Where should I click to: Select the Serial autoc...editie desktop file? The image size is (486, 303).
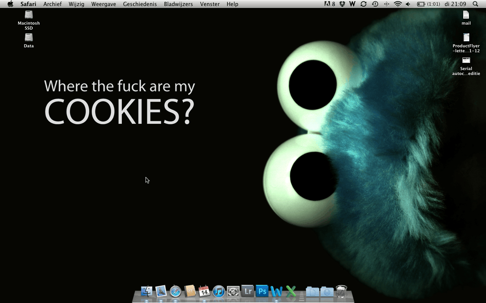(x=466, y=66)
